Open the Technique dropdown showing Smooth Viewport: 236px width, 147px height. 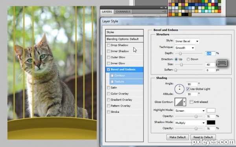(185, 48)
